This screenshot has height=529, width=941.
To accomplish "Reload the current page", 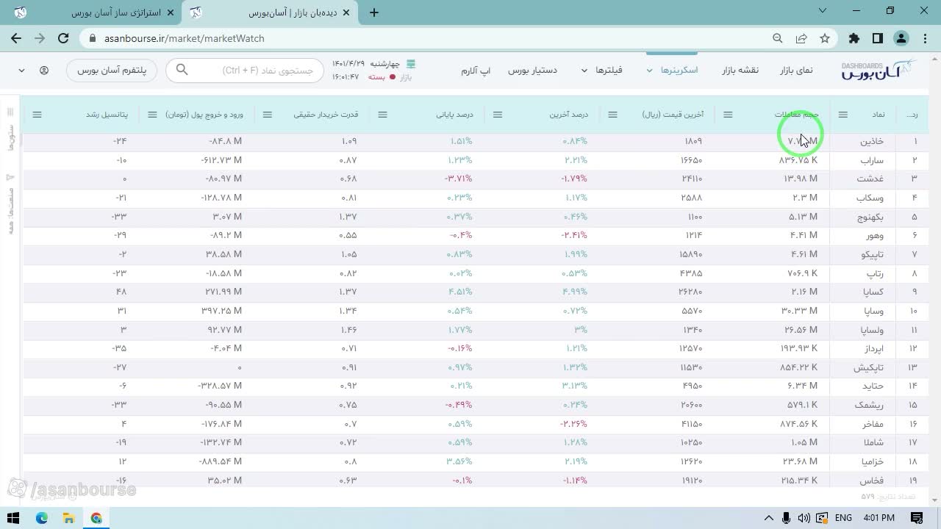I will [x=63, y=38].
